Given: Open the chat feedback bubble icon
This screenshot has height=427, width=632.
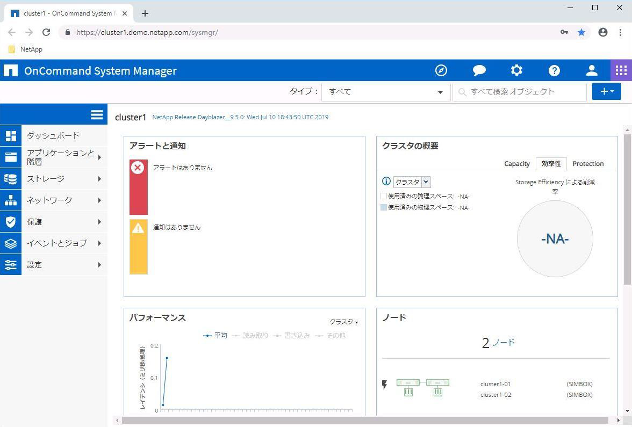Looking at the screenshot, I should pyautogui.click(x=479, y=70).
